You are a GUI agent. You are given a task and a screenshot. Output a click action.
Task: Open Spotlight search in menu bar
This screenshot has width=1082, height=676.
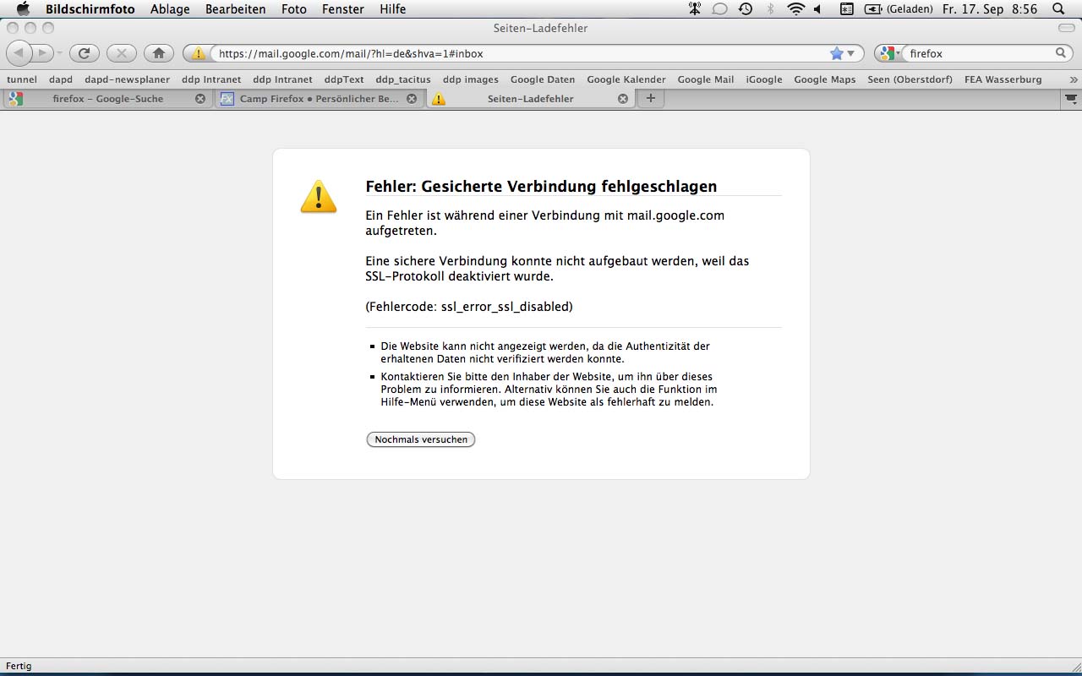point(1058,9)
